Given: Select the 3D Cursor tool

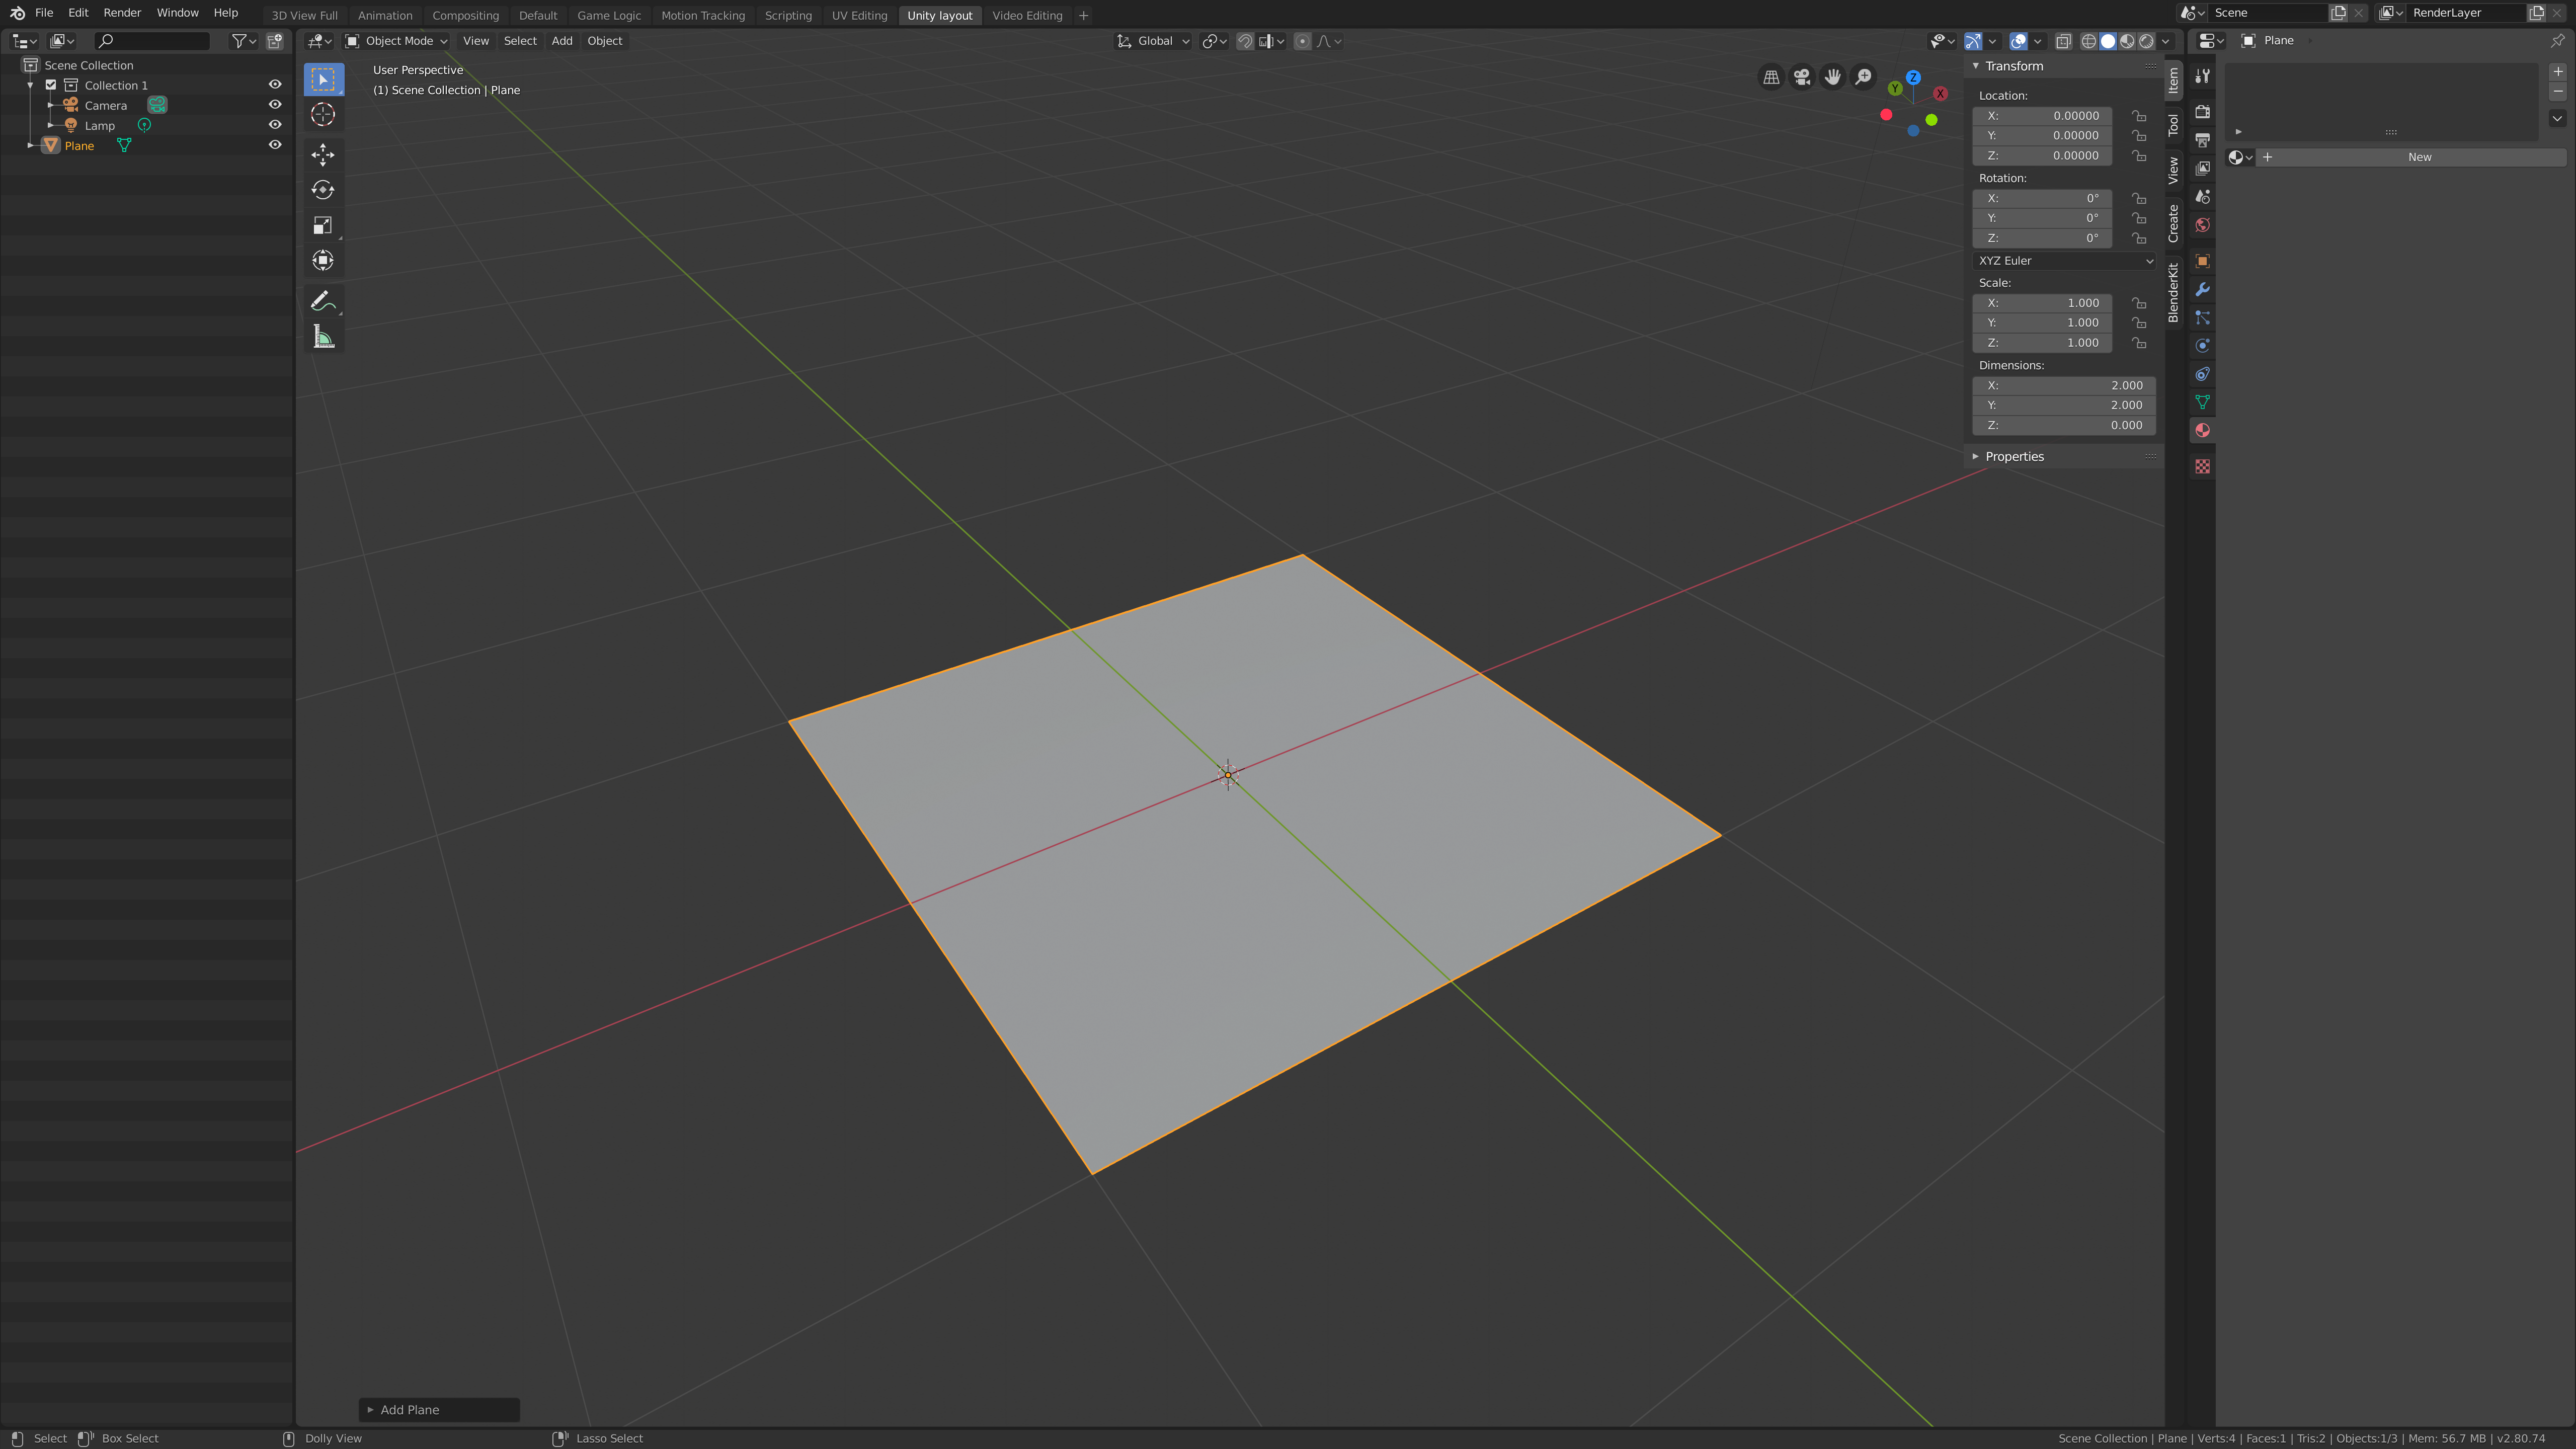Looking at the screenshot, I should point(323,115).
